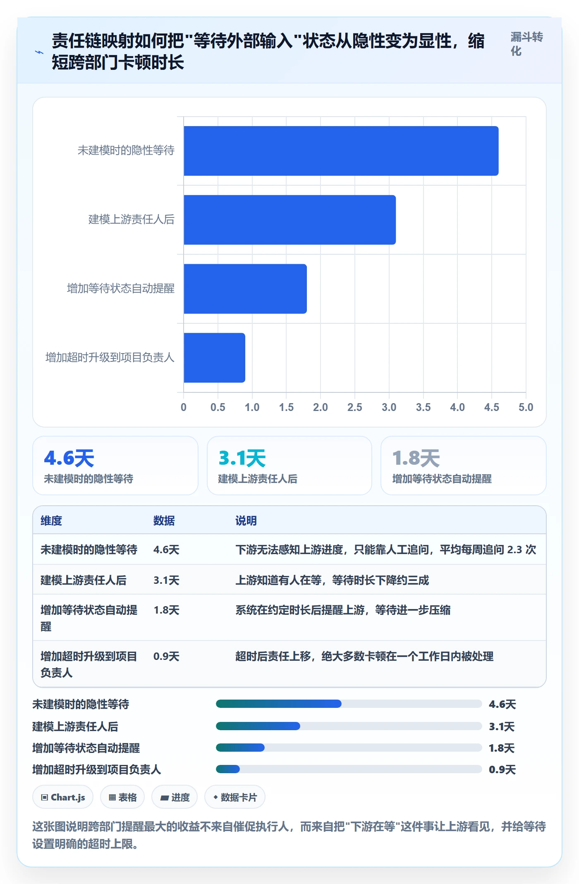Click the summary paragraph starting 这张图说明
Screen dimensions: 579x884
(x=289, y=835)
